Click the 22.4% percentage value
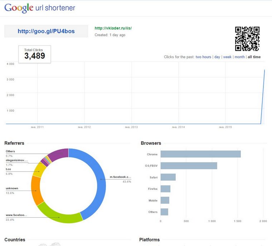Image resolution: width=272 pixels, height=246 pixels. click(x=10, y=220)
